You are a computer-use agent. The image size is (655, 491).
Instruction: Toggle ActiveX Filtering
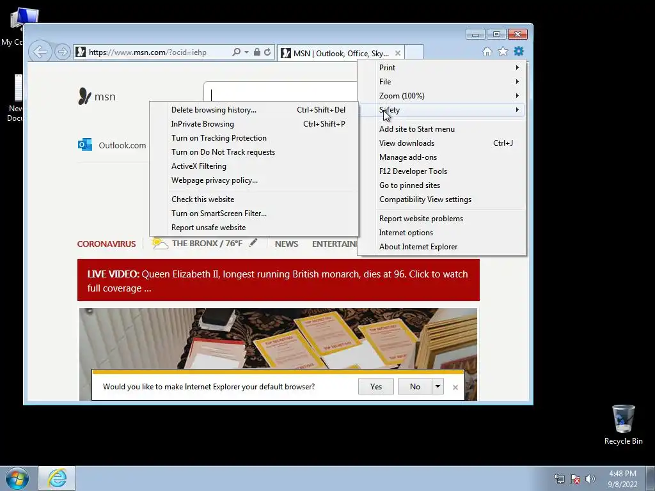pos(254,166)
